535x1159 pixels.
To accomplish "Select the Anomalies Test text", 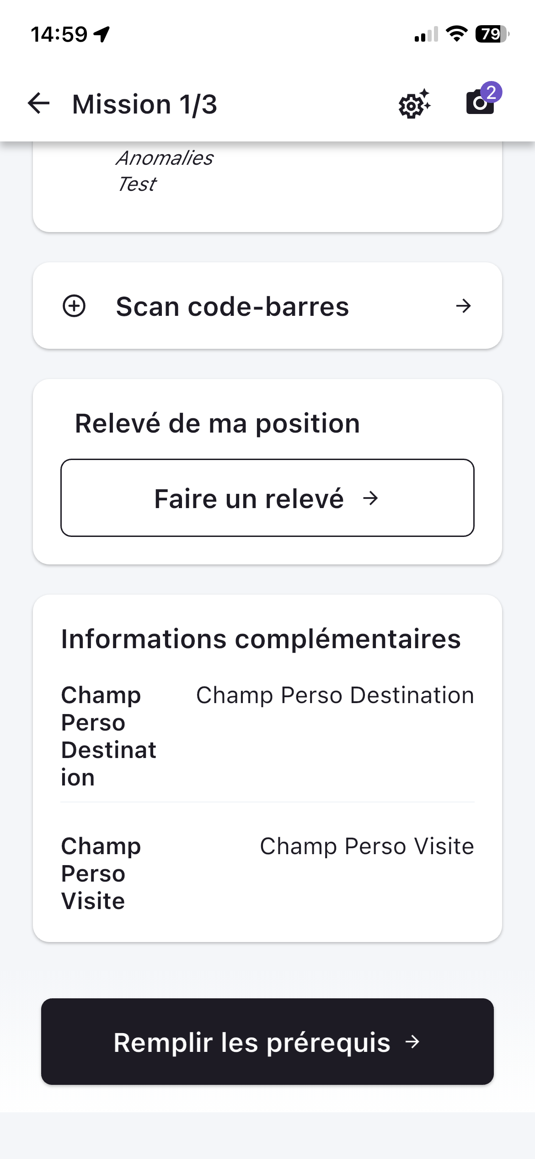I will 165,171.
